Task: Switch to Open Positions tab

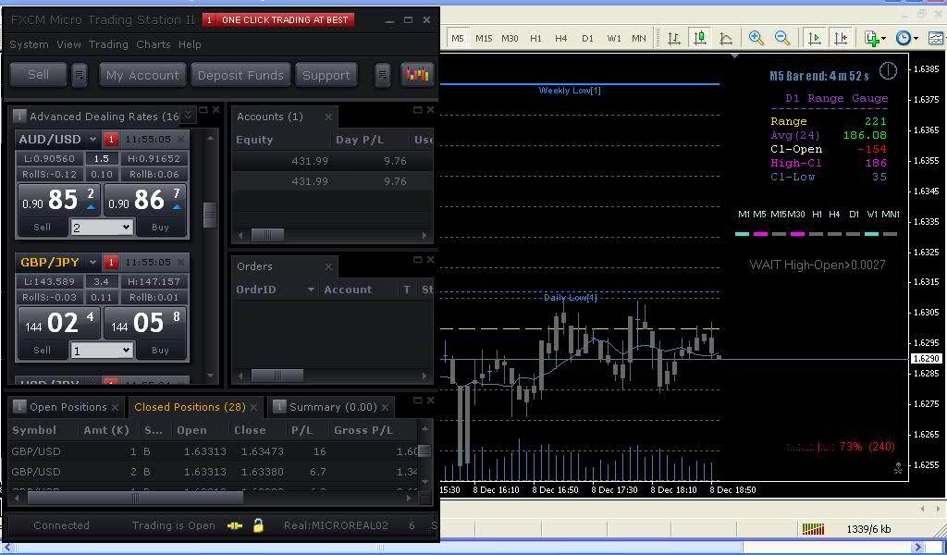Action: click(68, 407)
